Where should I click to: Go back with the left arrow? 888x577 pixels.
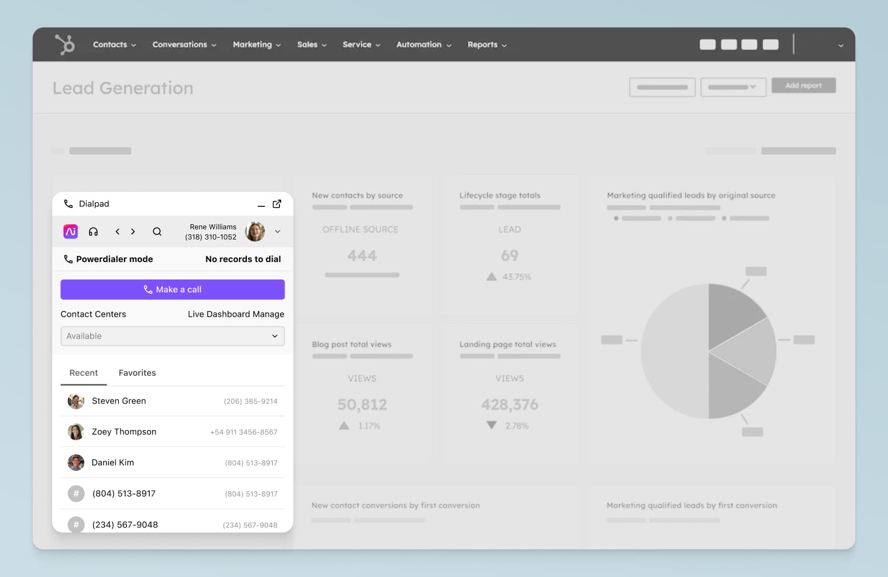tap(117, 232)
